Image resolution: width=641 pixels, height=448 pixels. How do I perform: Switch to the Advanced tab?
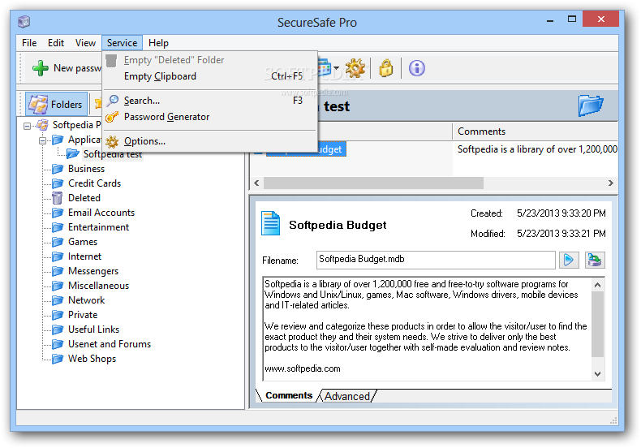click(347, 396)
